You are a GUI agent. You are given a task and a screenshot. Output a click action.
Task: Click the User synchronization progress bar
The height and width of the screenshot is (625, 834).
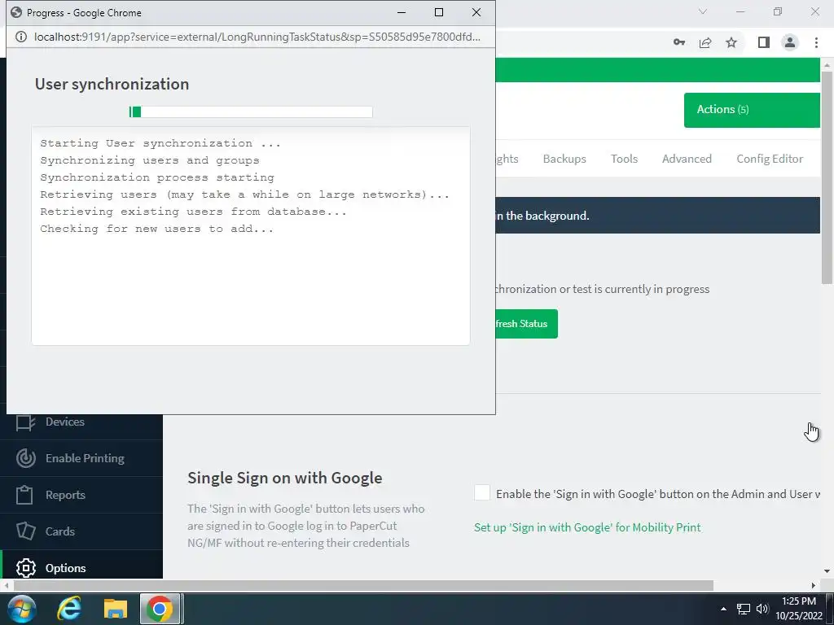coord(251,111)
